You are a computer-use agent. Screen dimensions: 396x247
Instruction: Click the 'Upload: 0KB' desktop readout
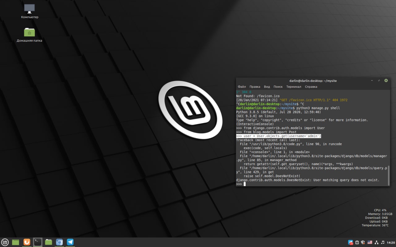(378, 221)
